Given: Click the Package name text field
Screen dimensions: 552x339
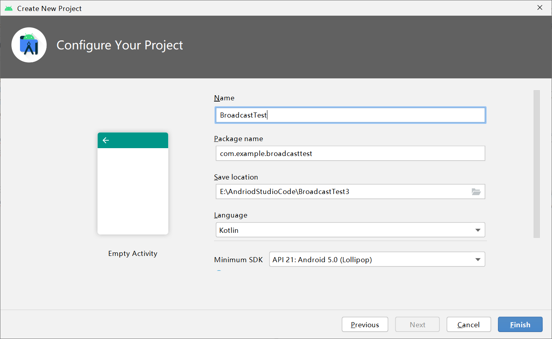Looking at the screenshot, I should point(350,154).
